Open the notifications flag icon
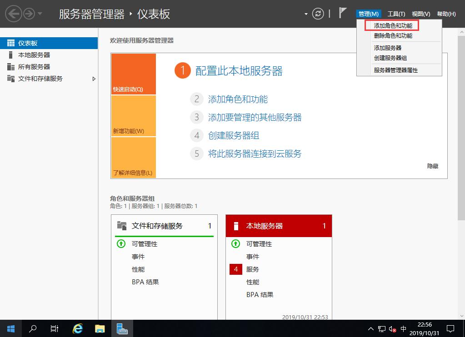Screen dimensions: 465x337 (342, 14)
